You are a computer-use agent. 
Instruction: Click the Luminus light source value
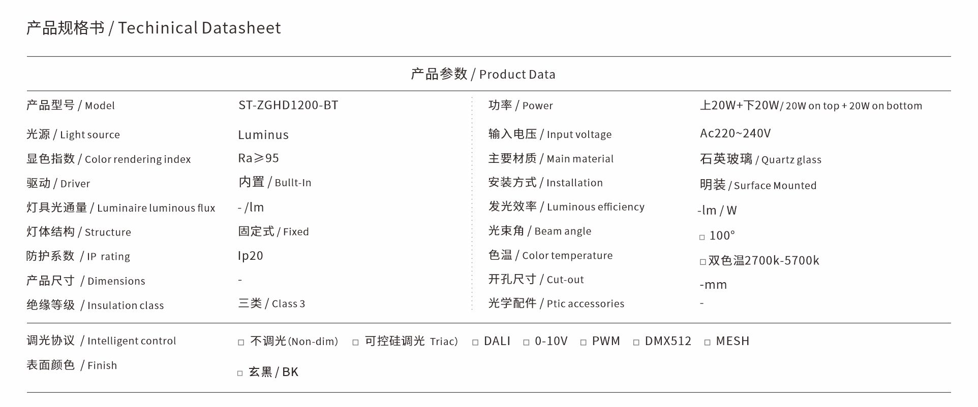pyautogui.click(x=263, y=134)
